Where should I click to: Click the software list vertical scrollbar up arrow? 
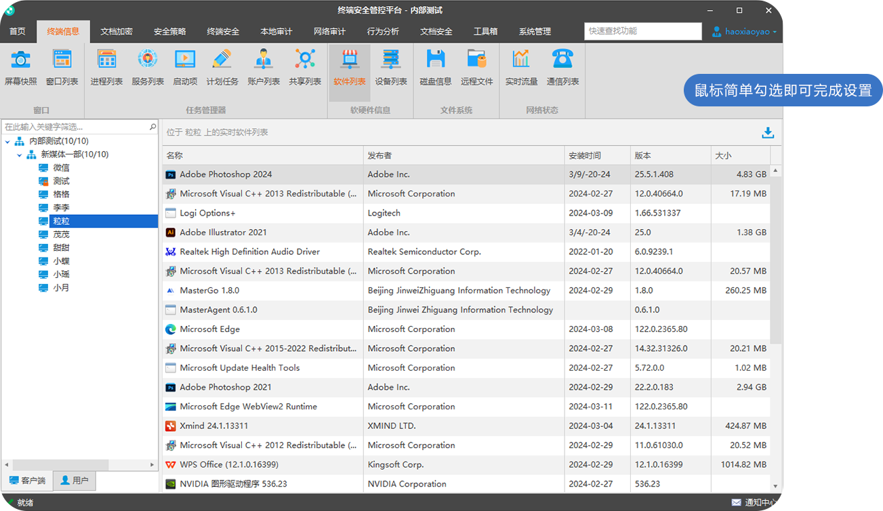click(776, 171)
